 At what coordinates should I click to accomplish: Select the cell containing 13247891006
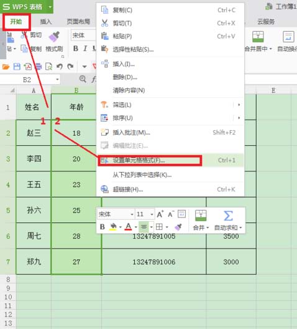[154, 262]
